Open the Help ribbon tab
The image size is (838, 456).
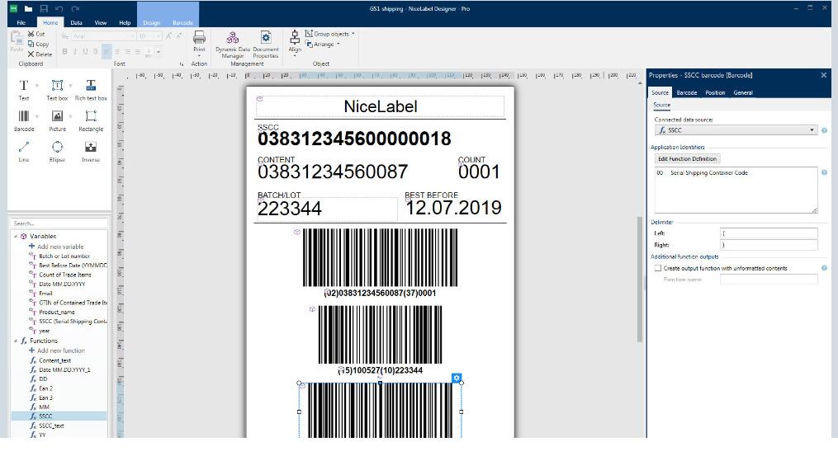[x=125, y=22]
